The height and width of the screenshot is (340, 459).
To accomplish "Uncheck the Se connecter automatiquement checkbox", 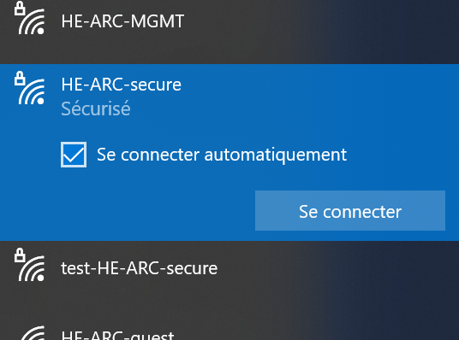I will (74, 155).
